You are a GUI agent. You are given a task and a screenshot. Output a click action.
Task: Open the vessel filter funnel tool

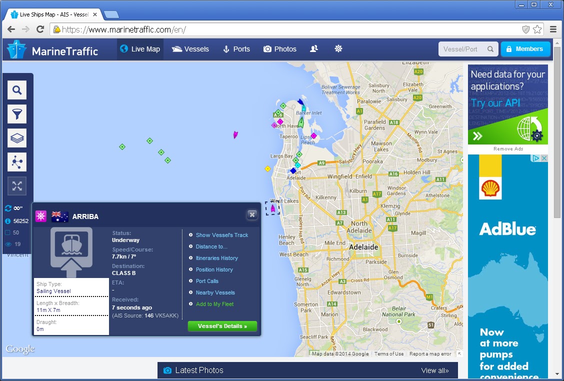click(17, 114)
